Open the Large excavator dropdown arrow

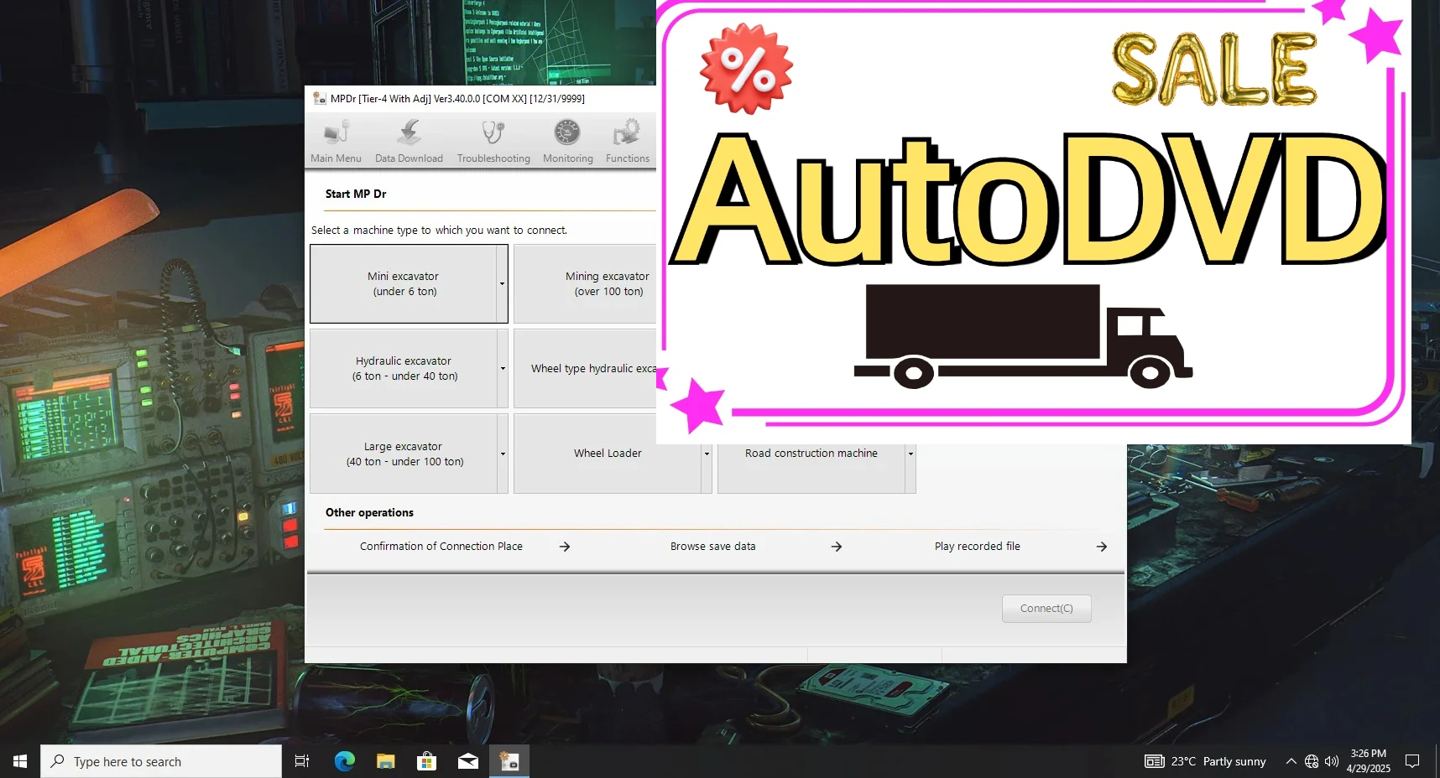(503, 454)
